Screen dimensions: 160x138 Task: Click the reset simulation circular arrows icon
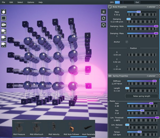pos(103,18)
